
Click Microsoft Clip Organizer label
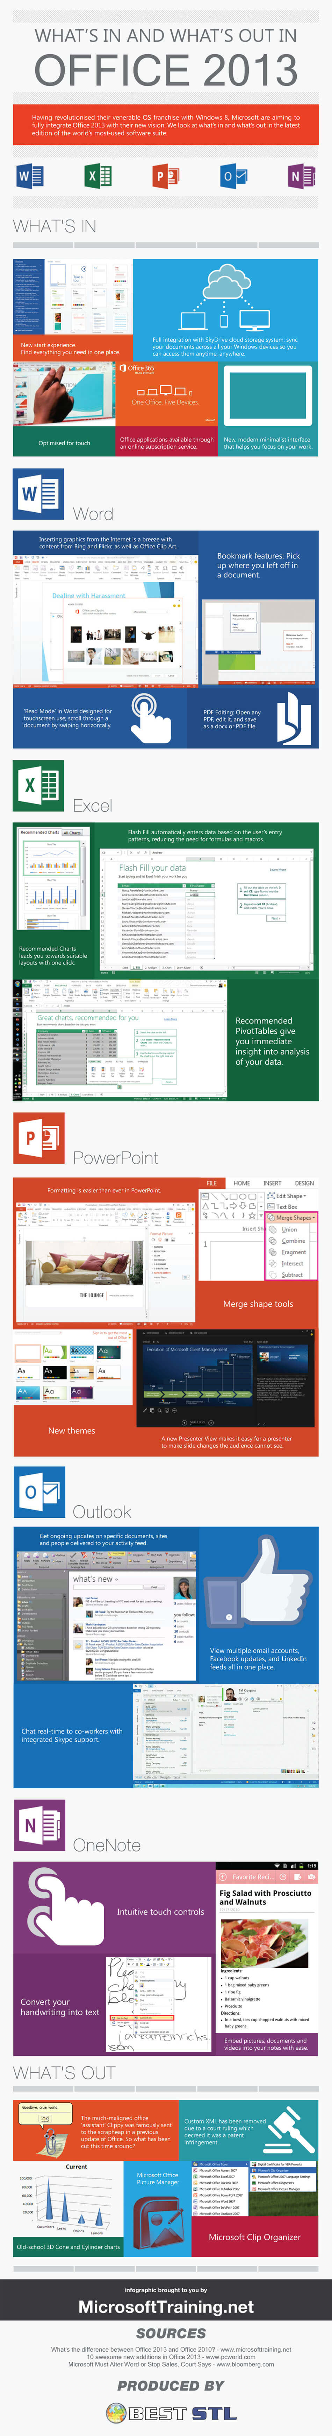(255, 2238)
